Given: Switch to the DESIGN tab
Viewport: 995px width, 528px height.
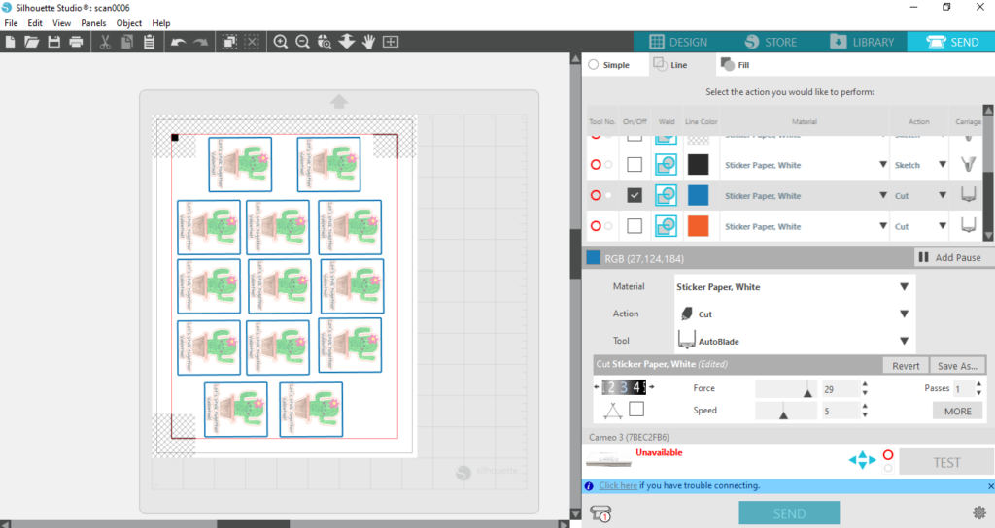Looking at the screenshot, I should point(678,42).
